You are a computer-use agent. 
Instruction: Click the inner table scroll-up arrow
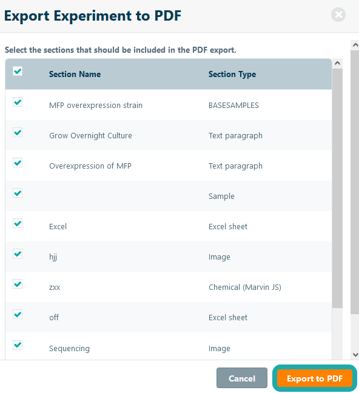click(337, 63)
